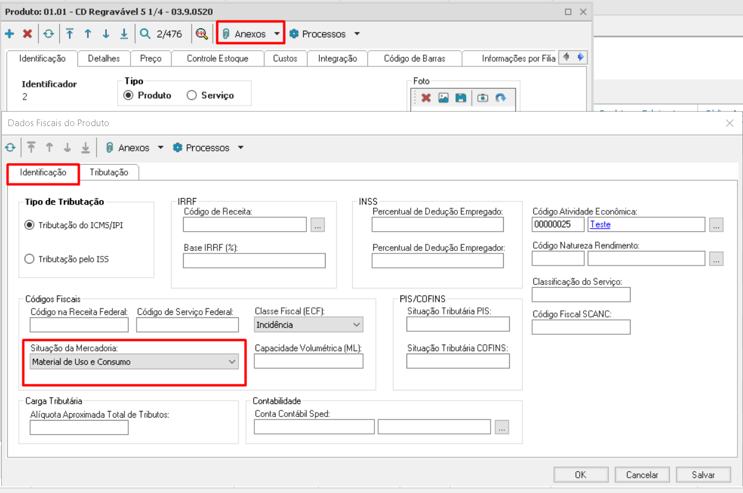Focus Situação Tributária PIS field
Screen dimensions: 743x493
tap(458, 324)
